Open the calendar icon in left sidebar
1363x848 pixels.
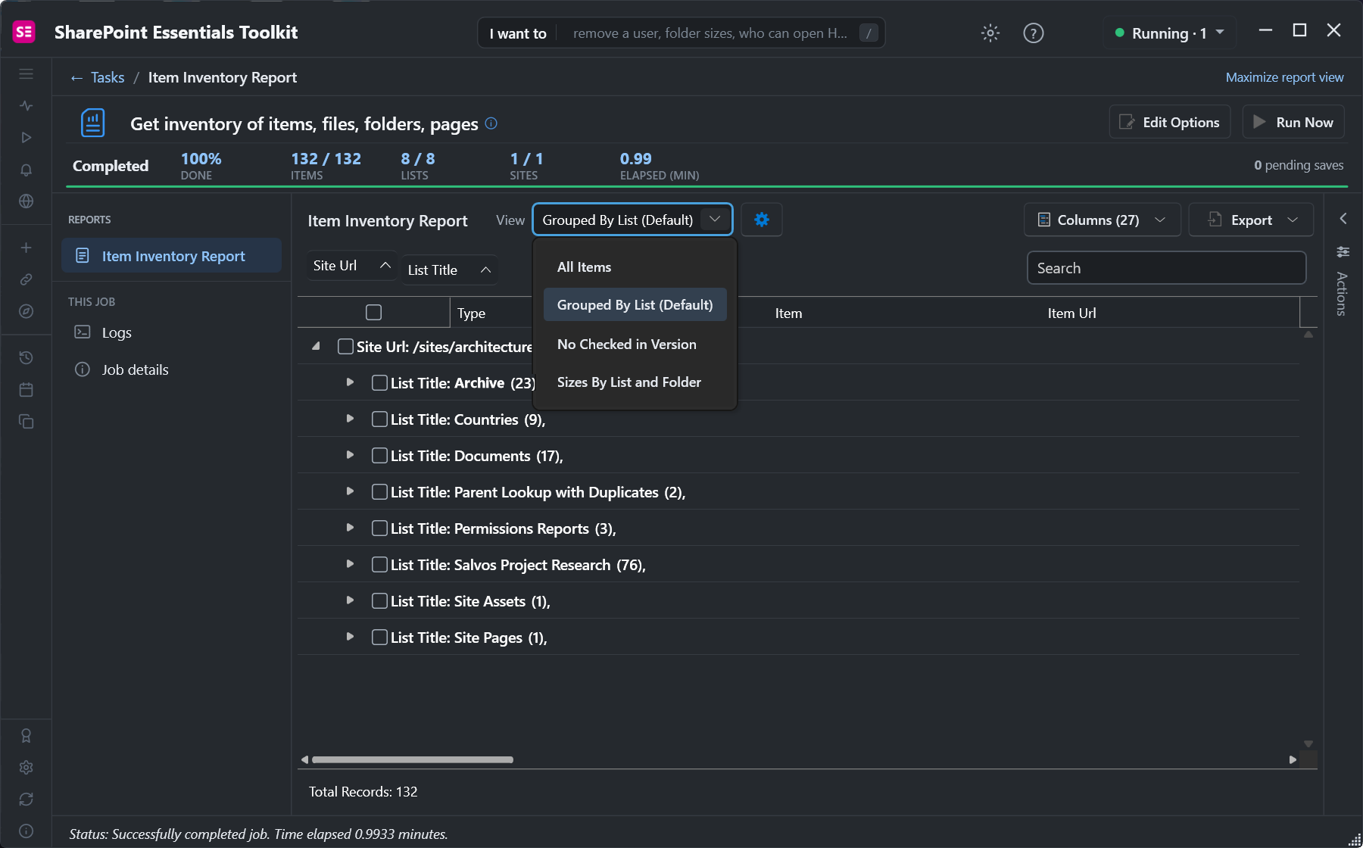26,389
